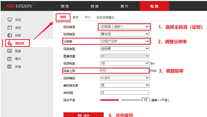Select 存储 in the sidebar

pos(18,66)
